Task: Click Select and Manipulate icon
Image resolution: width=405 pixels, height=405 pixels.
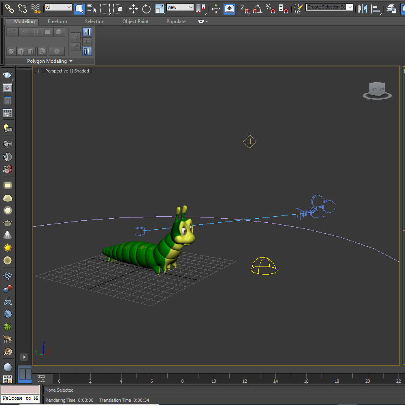Action: 216,9
